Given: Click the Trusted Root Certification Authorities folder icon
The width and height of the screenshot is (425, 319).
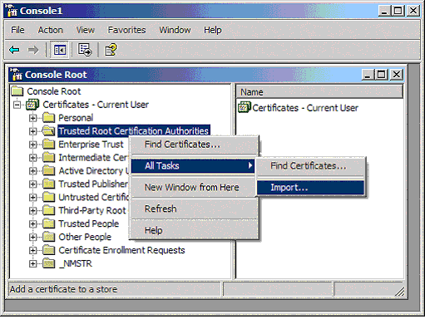Looking at the screenshot, I should click(49, 130).
